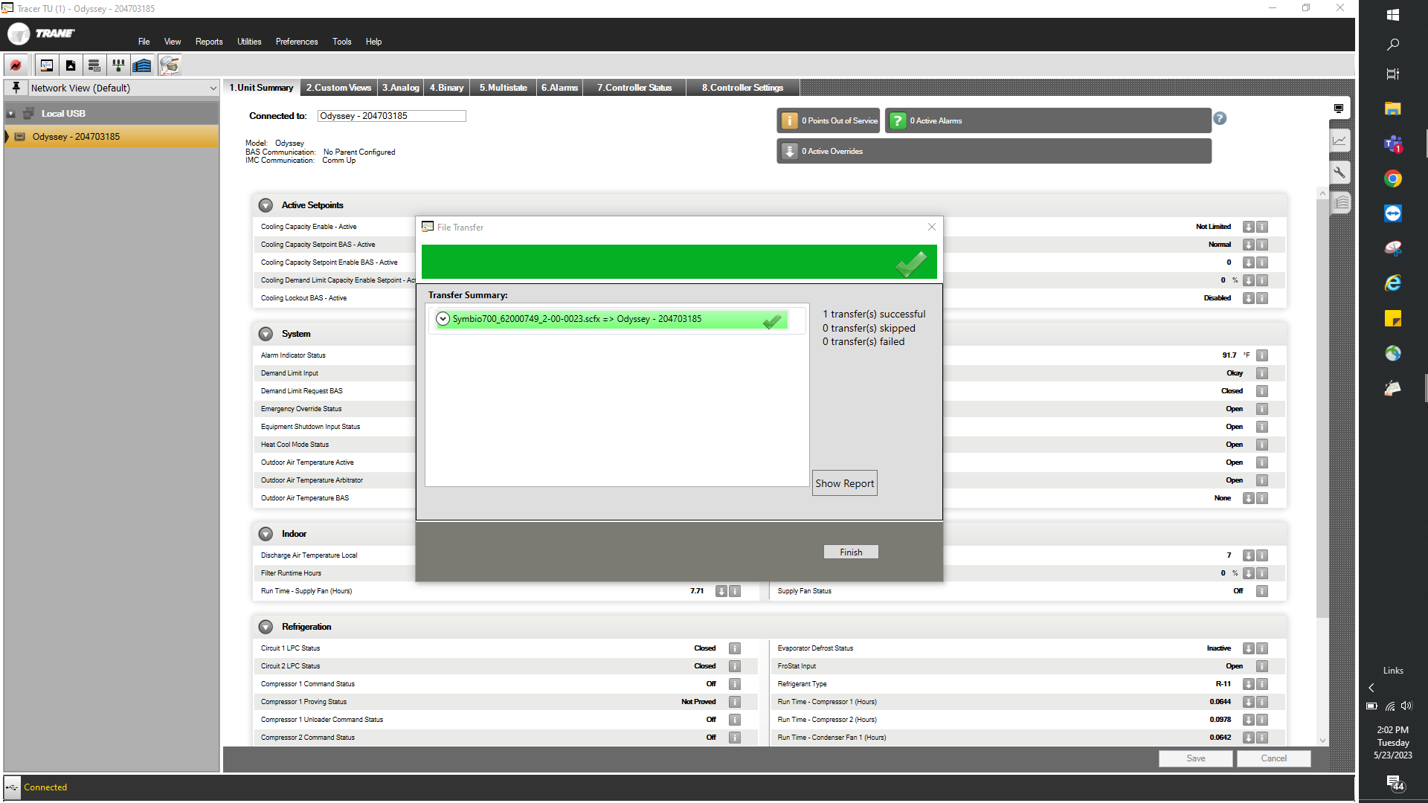Open Google Chrome from the taskbar
Image resolution: width=1428 pixels, height=803 pixels.
(1393, 178)
